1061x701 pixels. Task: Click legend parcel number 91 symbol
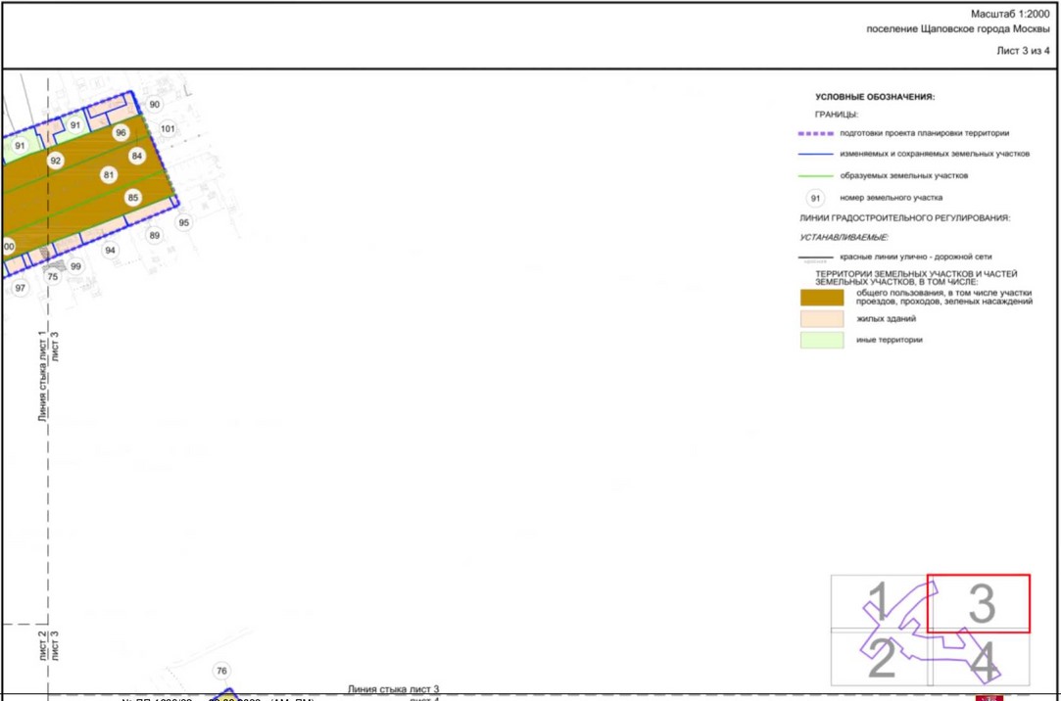815,198
